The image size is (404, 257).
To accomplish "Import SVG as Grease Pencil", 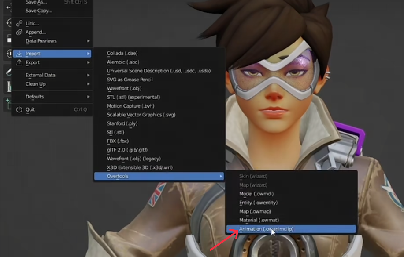I will click(x=159, y=80).
